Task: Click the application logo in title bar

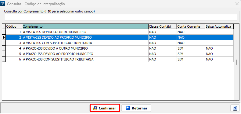Action: coord(3,4)
